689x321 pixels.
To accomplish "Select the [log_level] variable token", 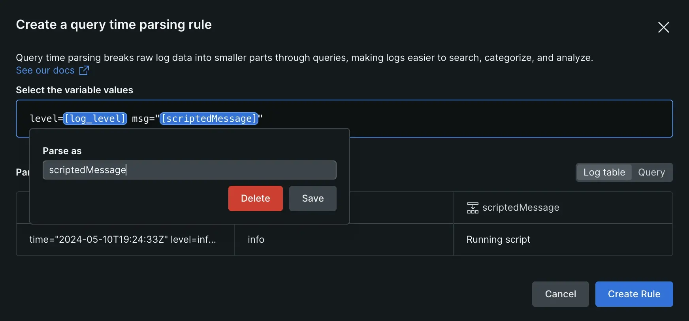I will tap(95, 119).
